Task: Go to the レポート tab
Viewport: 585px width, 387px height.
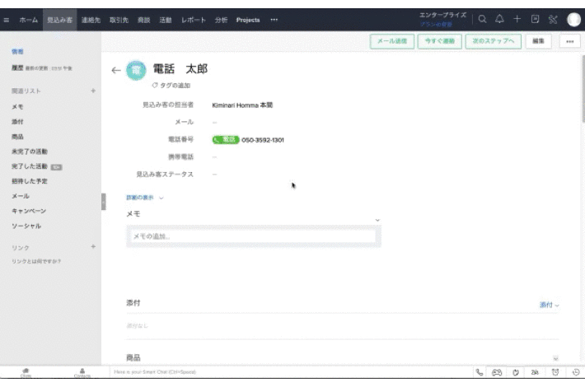Action: (194, 20)
